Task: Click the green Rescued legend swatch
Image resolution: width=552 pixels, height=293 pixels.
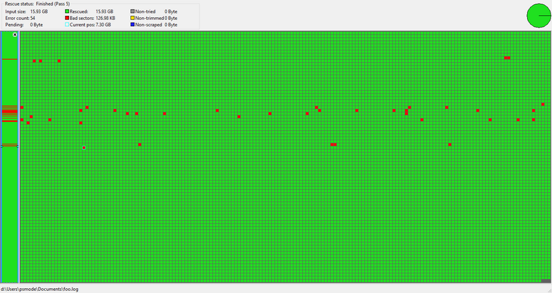Action: click(67, 11)
